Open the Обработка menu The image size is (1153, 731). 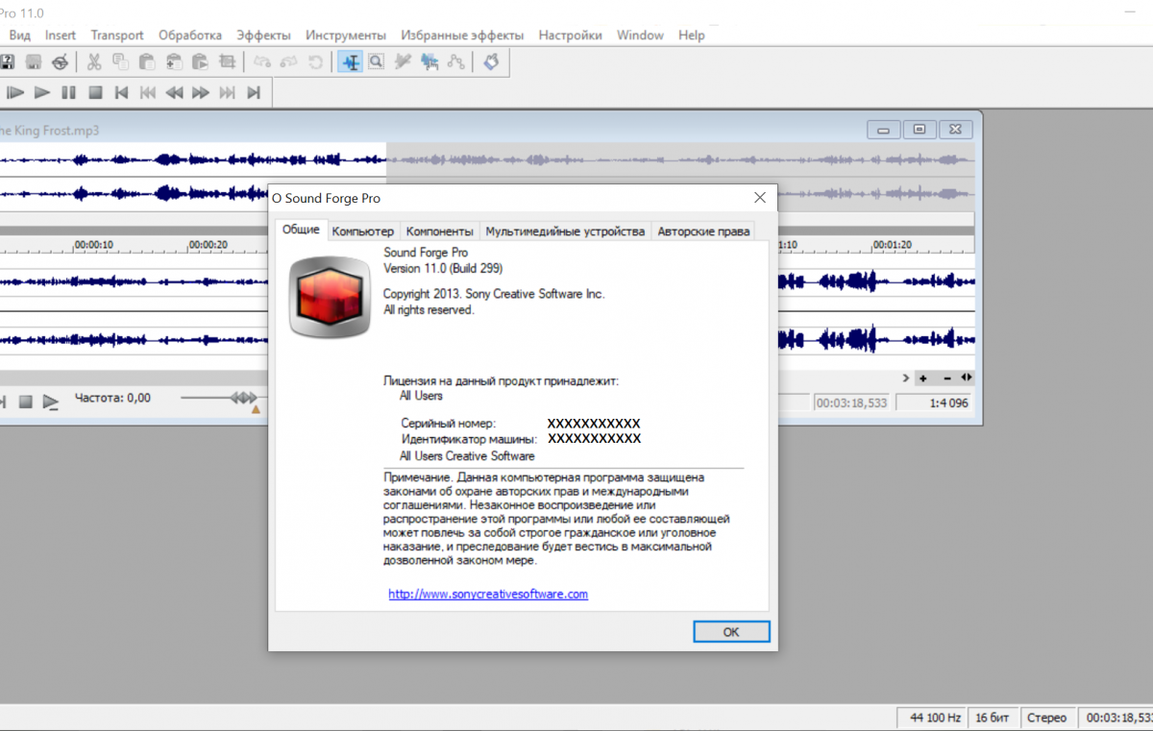coord(190,35)
